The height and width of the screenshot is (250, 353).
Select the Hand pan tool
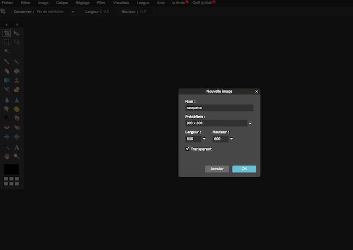click(7, 156)
